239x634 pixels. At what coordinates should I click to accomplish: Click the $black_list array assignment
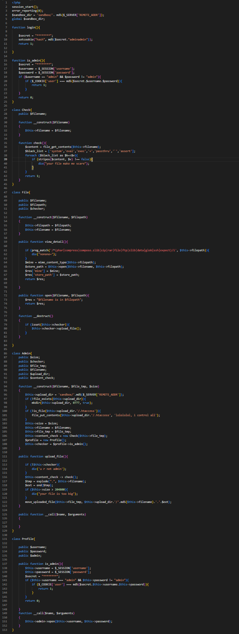point(78,151)
